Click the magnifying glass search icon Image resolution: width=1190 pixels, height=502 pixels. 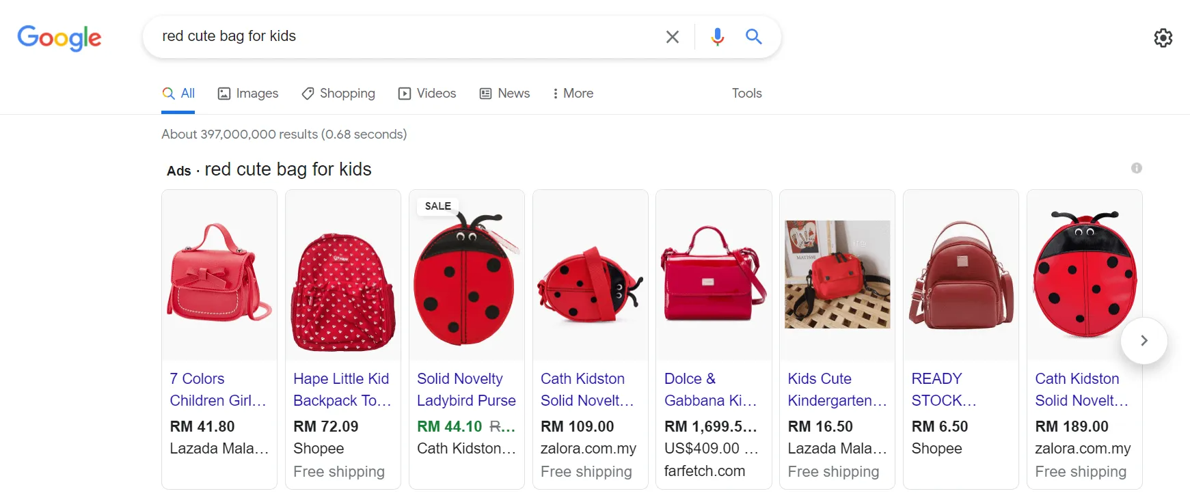tap(754, 37)
